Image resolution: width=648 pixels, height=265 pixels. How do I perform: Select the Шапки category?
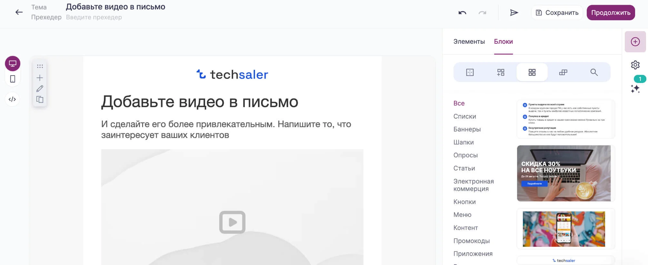click(463, 142)
